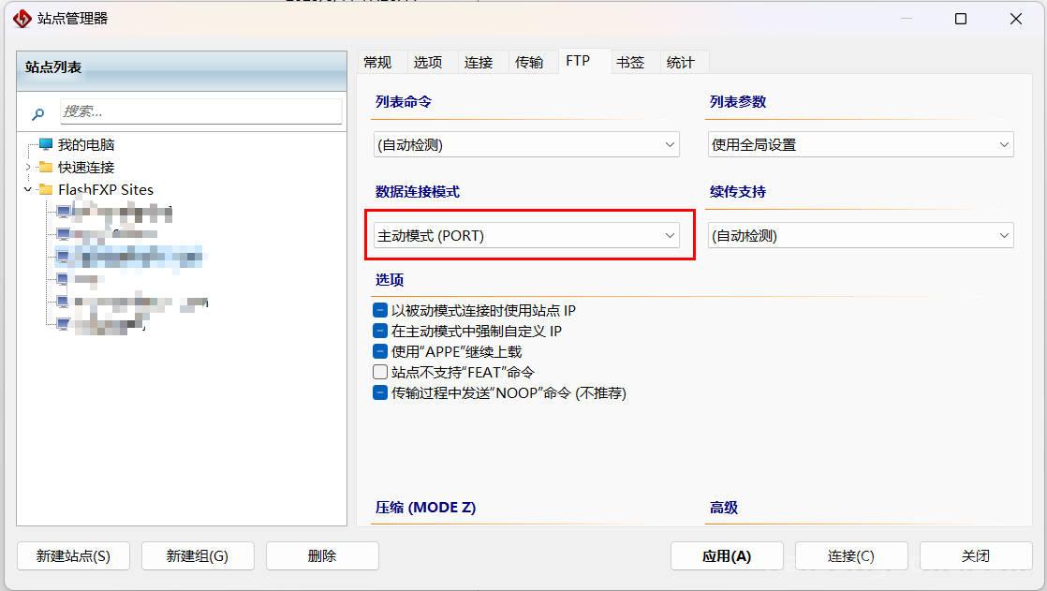The width and height of the screenshot is (1047, 591).
Task: Switch to the 书签 tab
Action: click(629, 62)
